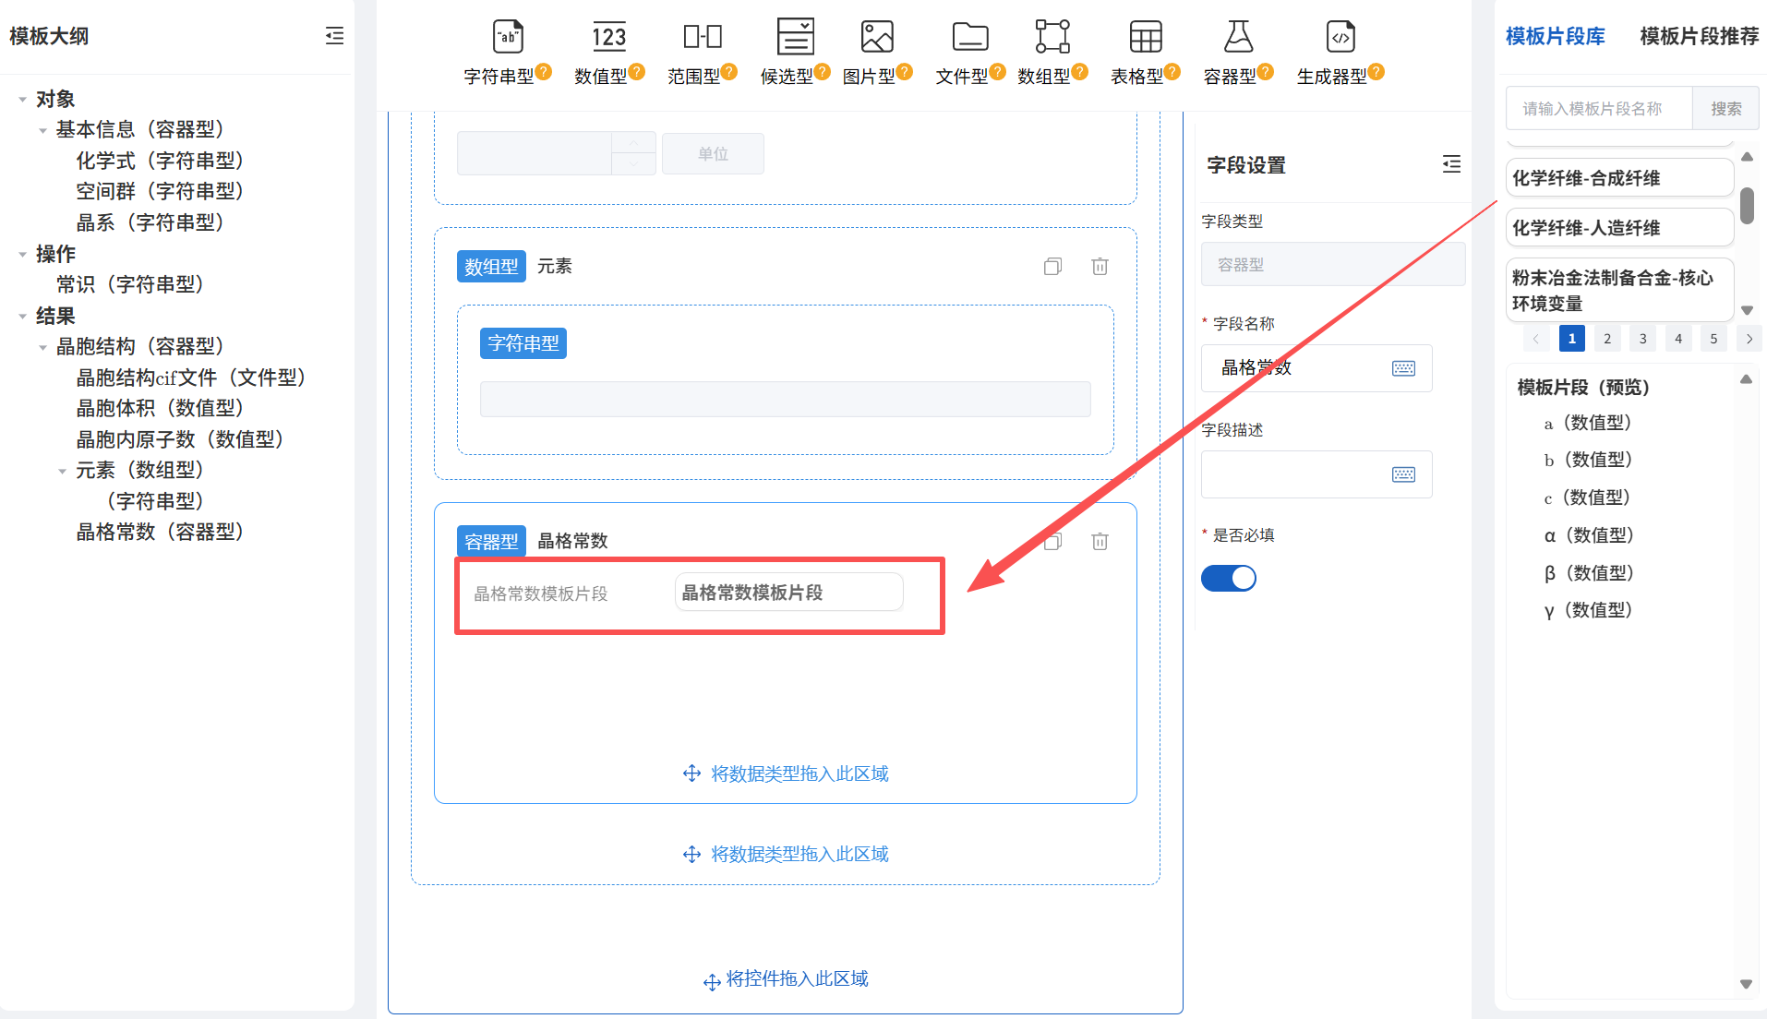Disable the 是否必填 toggle
This screenshot has width=1767, height=1019.
(1229, 578)
